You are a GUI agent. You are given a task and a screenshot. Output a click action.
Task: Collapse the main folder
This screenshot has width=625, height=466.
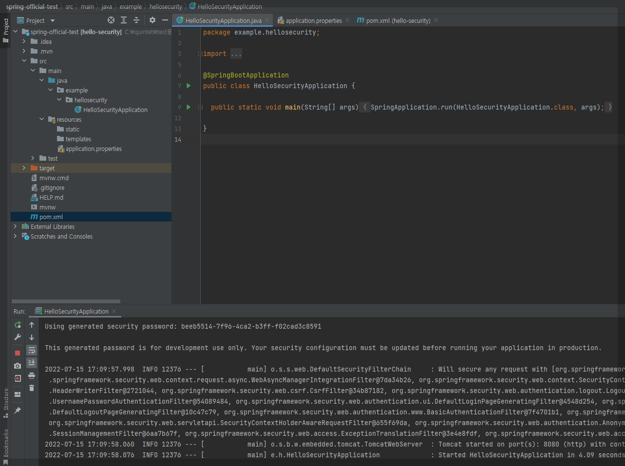pyautogui.click(x=33, y=71)
